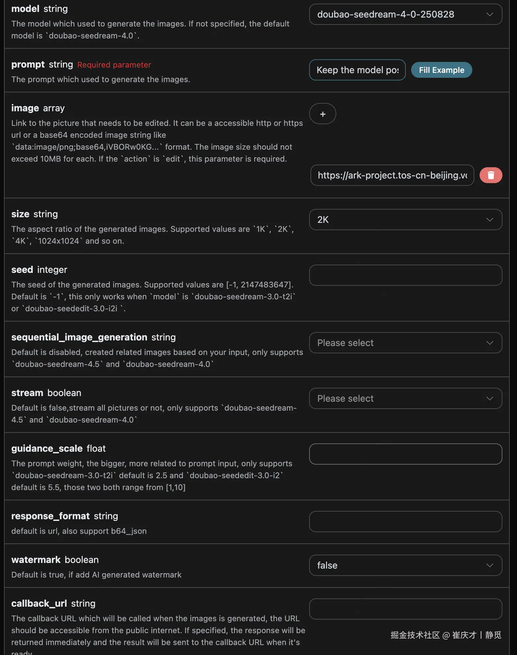517x655 pixels.
Task: Click the 'prompt' parameter name
Action: coord(28,65)
